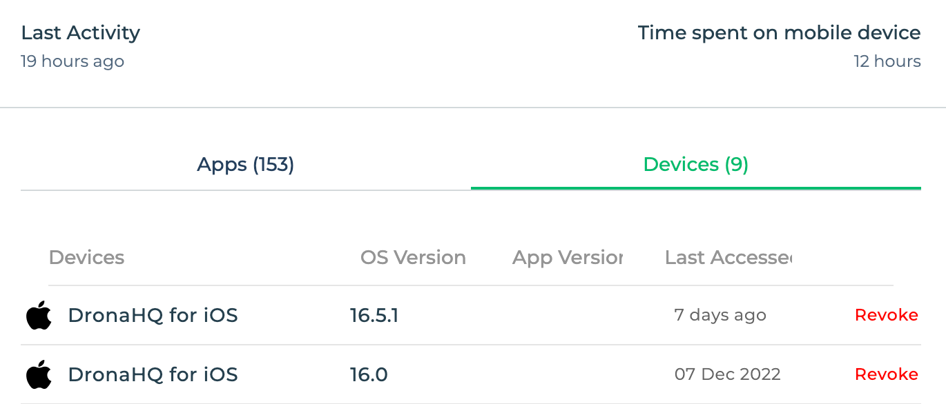Click the '12 hours' time spent value
The height and width of the screenshot is (404, 946).
pyautogui.click(x=887, y=61)
